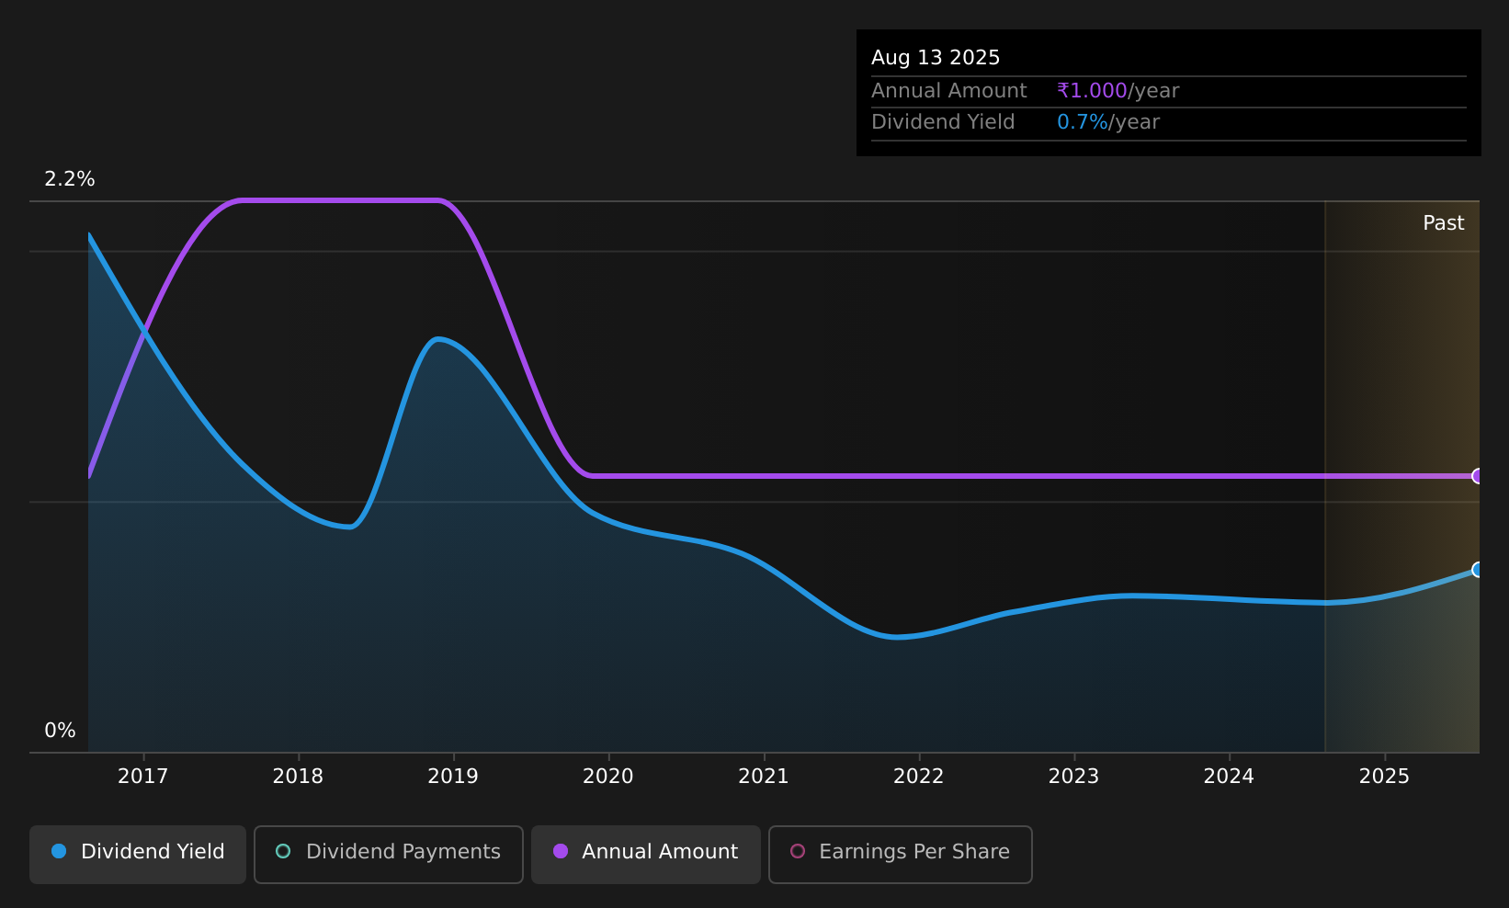
Task: Click the 2024 x-axis label
Action: (1229, 777)
